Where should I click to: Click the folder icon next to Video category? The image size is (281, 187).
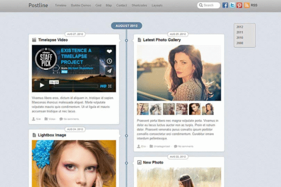click(x=46, y=119)
